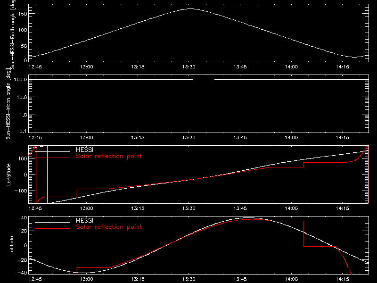Image resolution: width=377 pixels, height=283 pixels.
Task: Click the 150 tick on Earth angle axis
Action: [22, 14]
